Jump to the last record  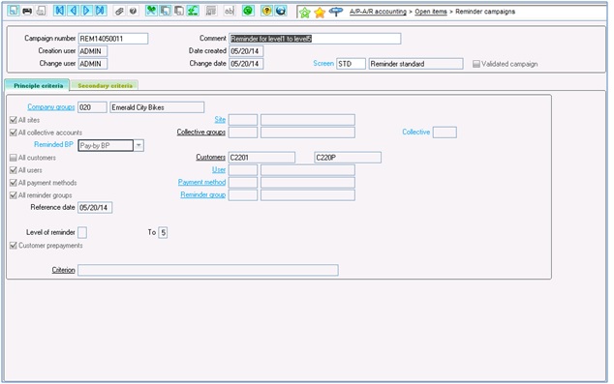coord(101,11)
